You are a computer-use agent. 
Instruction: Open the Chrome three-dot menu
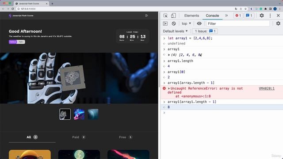click(x=280, y=9)
